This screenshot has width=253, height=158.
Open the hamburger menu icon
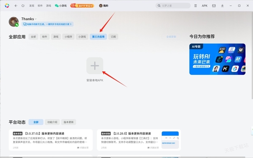[195, 5]
